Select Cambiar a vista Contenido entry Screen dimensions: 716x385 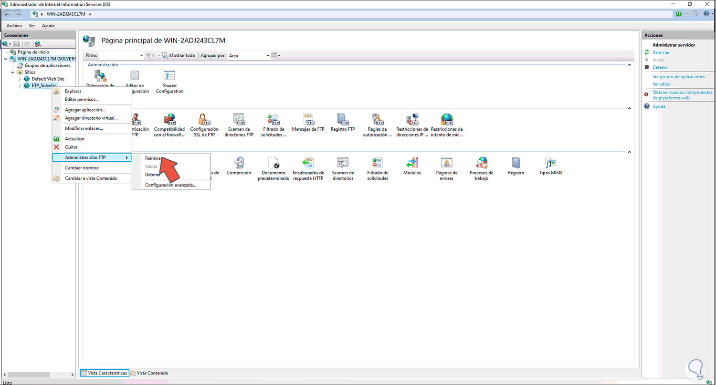(x=92, y=178)
